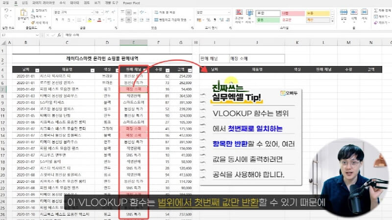Click the Format Painter (서식 복사) brush

[33, 22]
